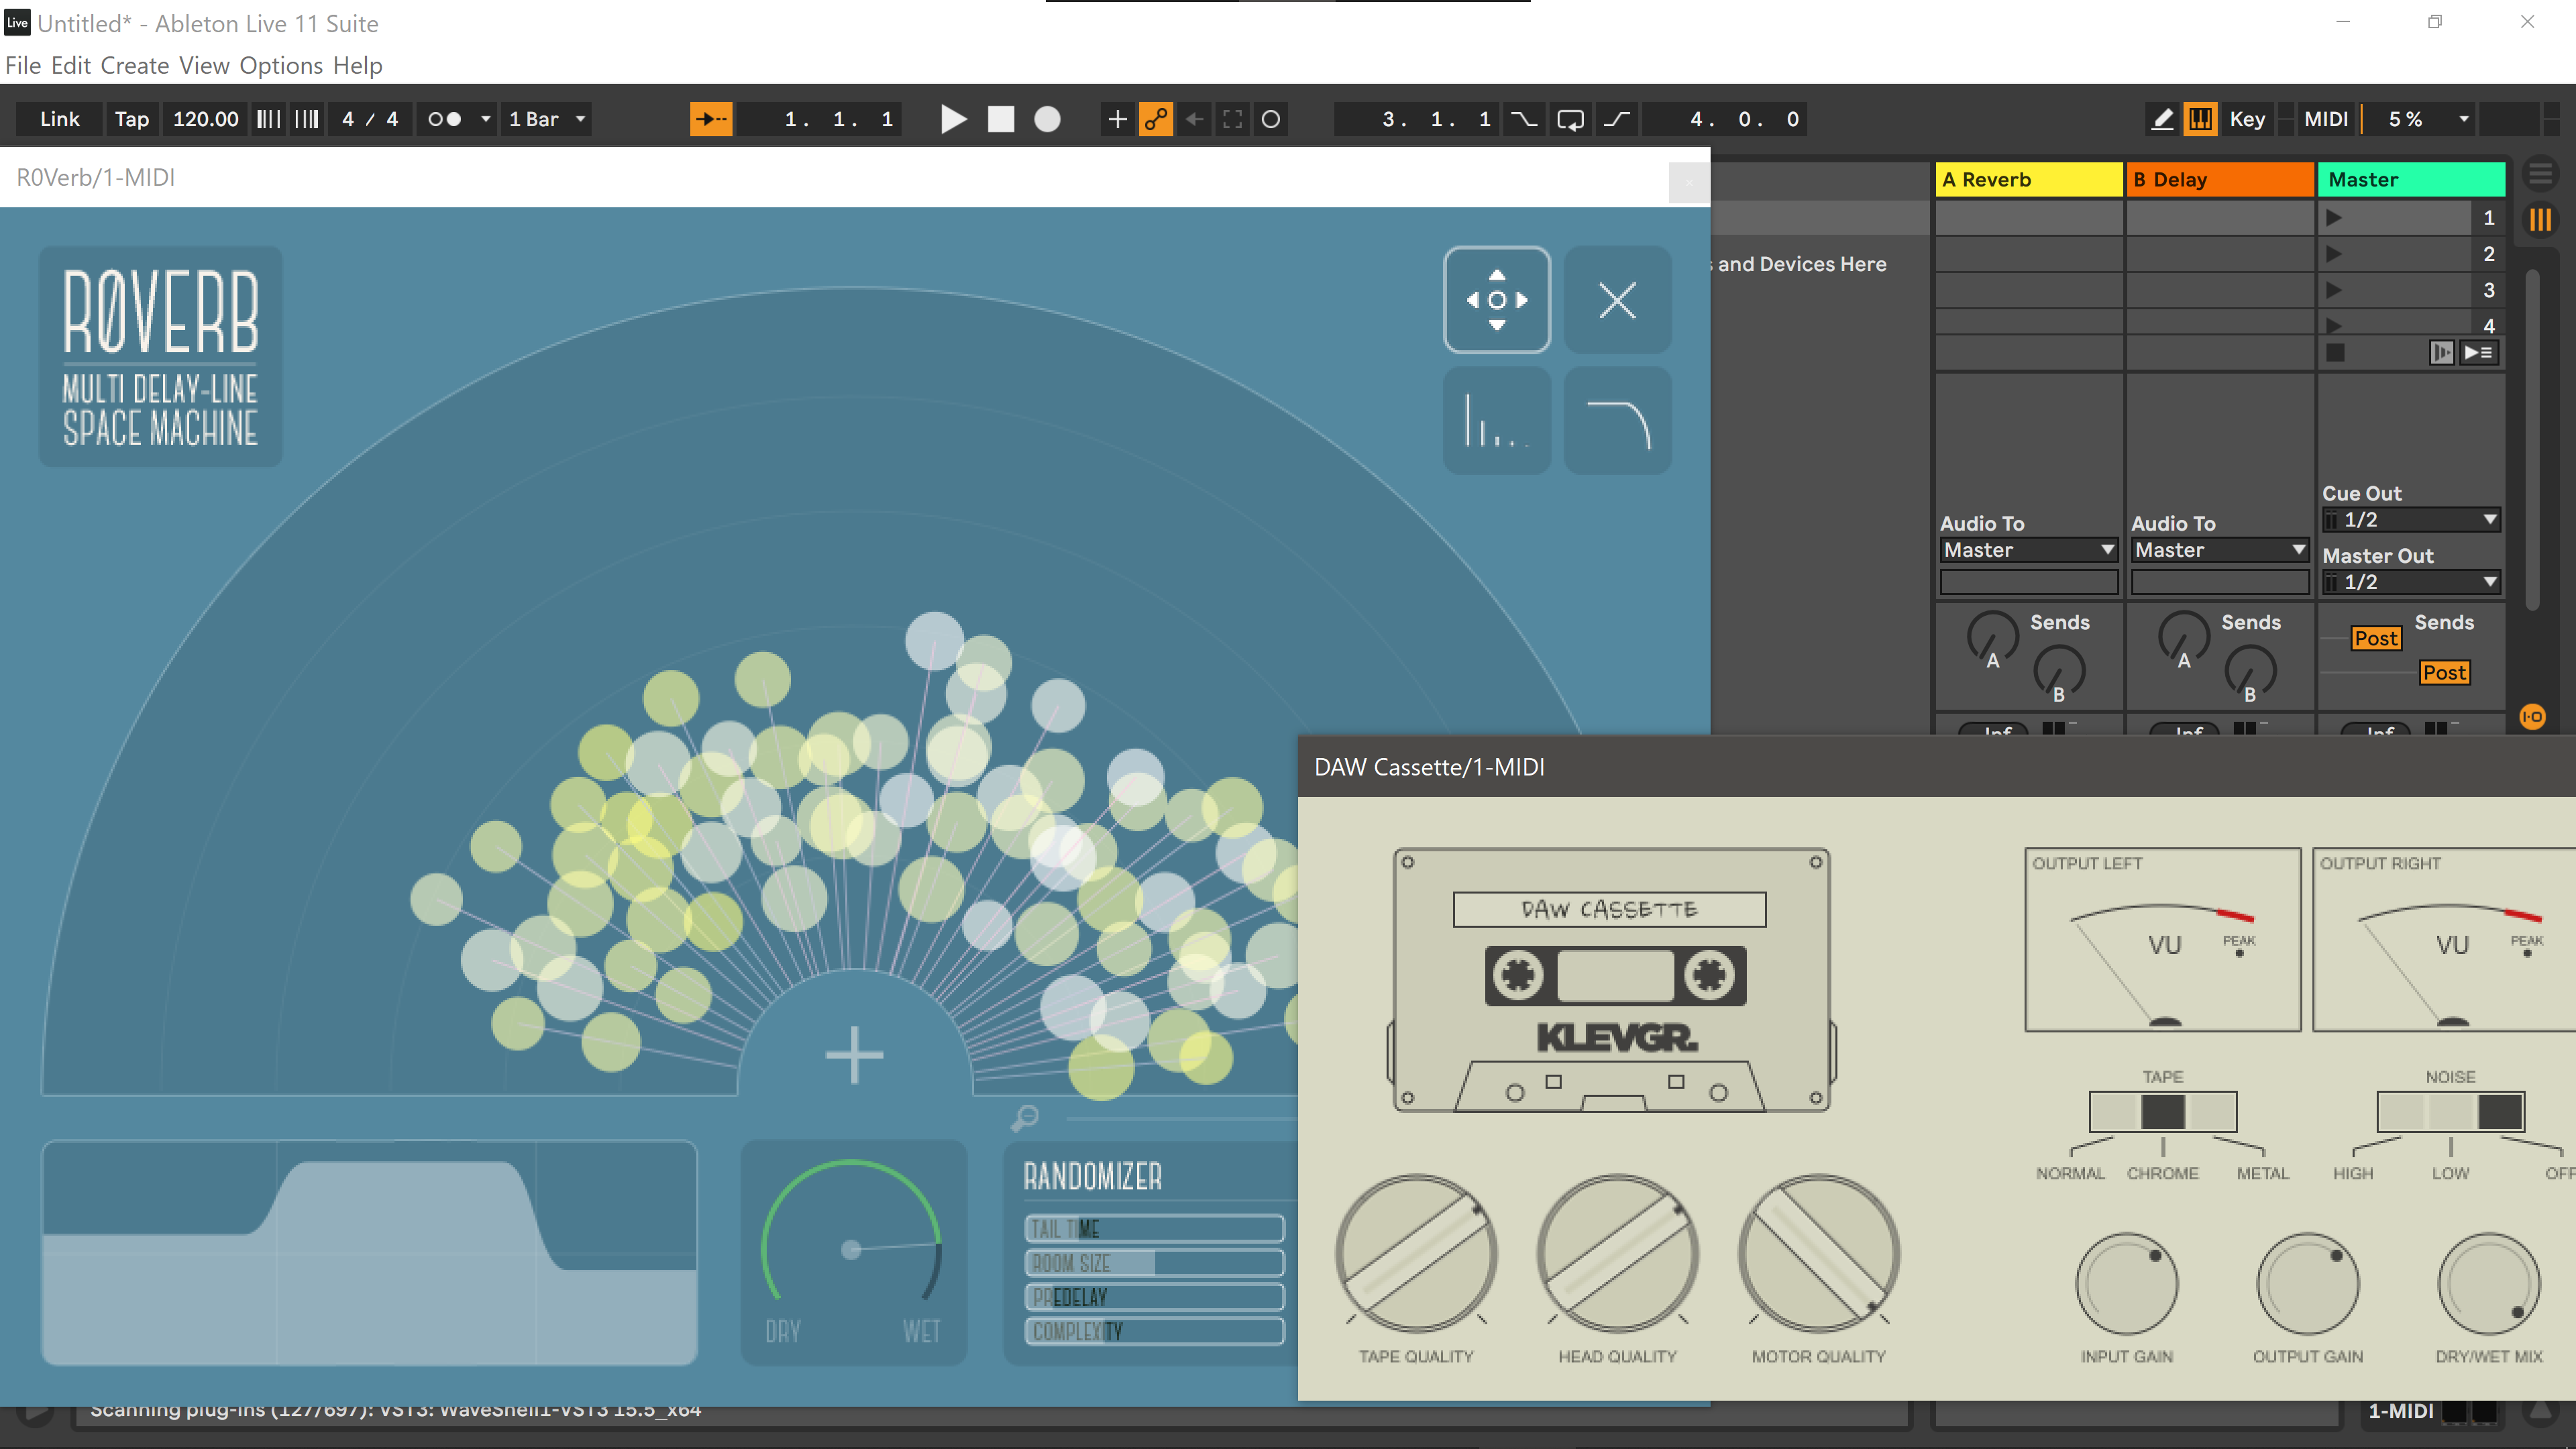The height and width of the screenshot is (1449, 2576).
Task: Toggle the Follow playback arrow icon
Action: coord(711,119)
